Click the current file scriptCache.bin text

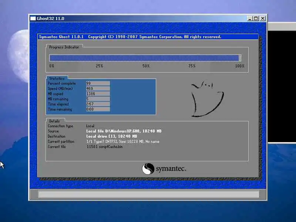(x=105, y=147)
